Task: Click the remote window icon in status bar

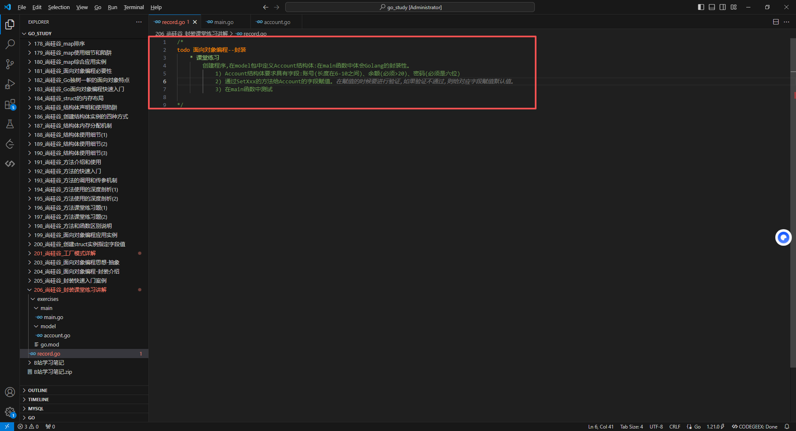Action: [x=7, y=426]
